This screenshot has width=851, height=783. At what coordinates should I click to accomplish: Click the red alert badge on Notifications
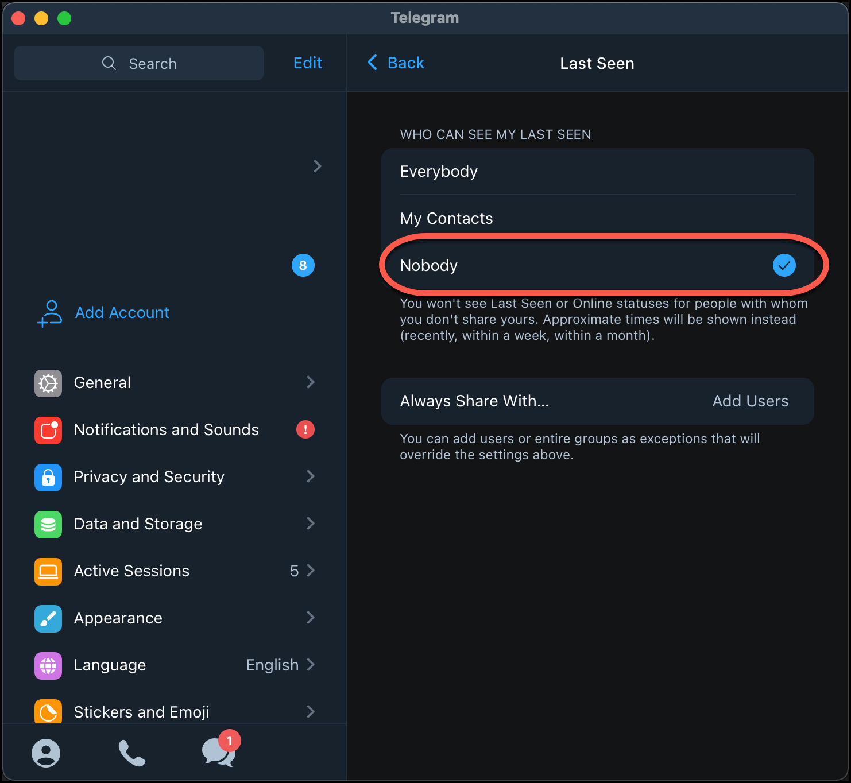pos(305,429)
